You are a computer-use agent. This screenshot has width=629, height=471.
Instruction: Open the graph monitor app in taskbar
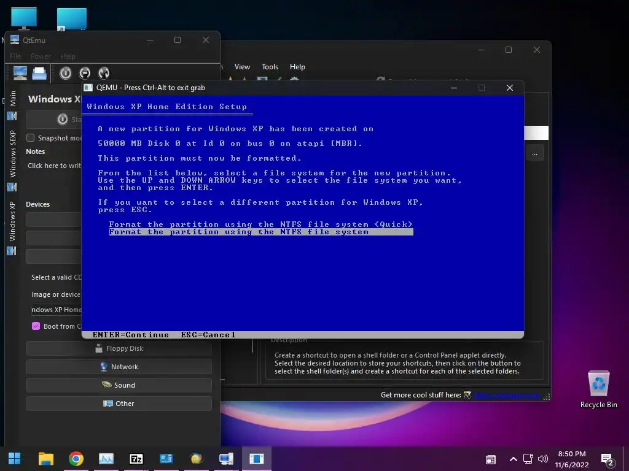point(106,459)
